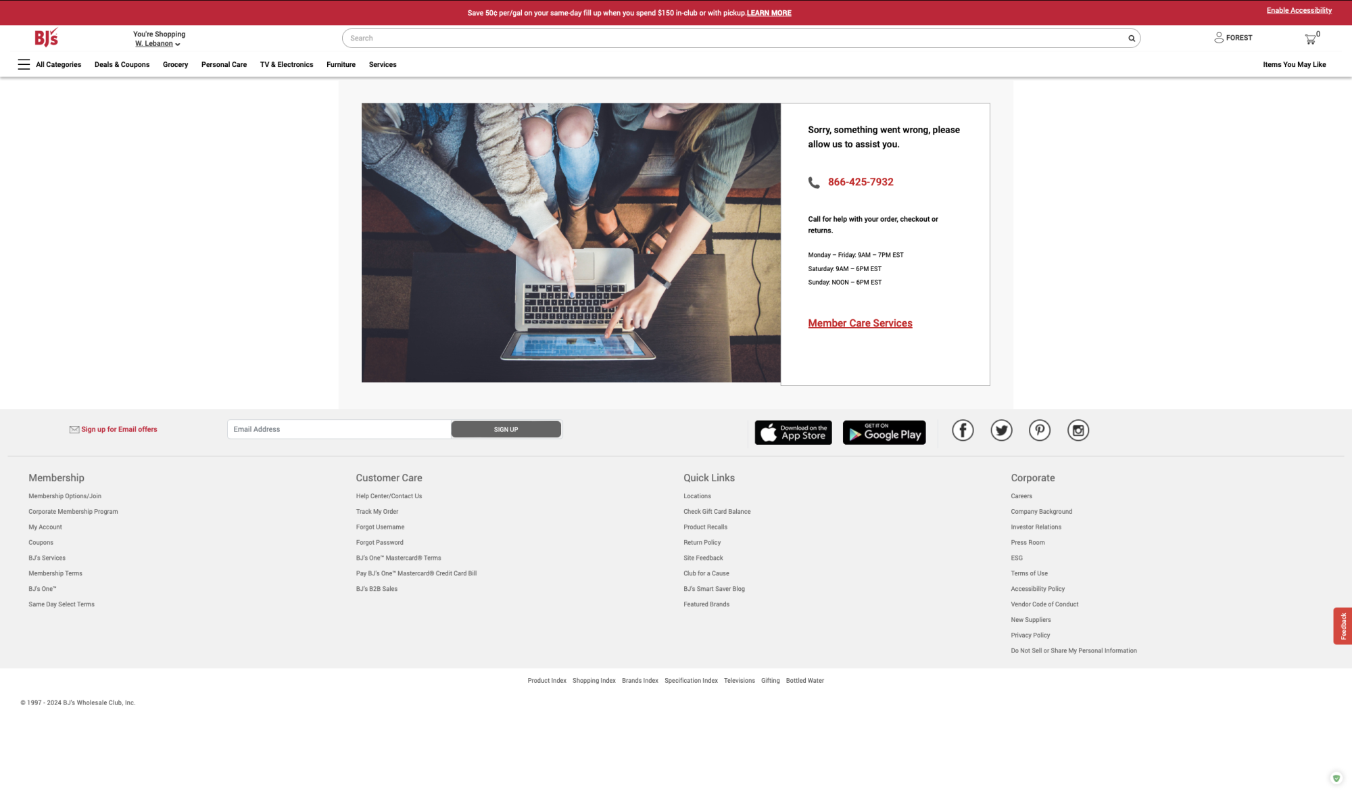Open the Pinterest social icon
This screenshot has height=793, width=1352.
[1040, 431]
